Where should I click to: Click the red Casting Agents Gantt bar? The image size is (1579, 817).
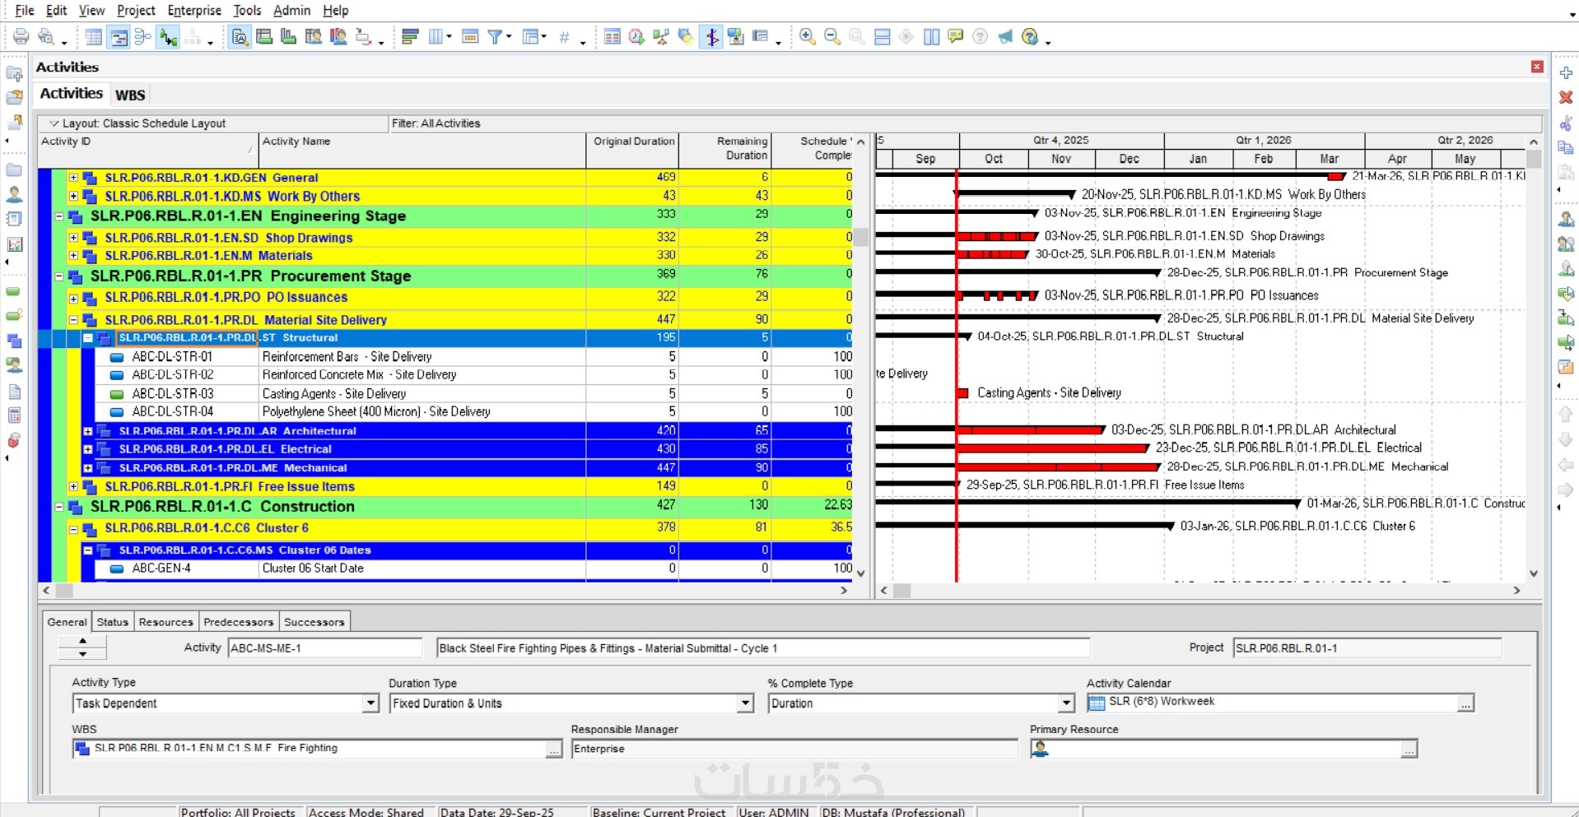point(962,393)
